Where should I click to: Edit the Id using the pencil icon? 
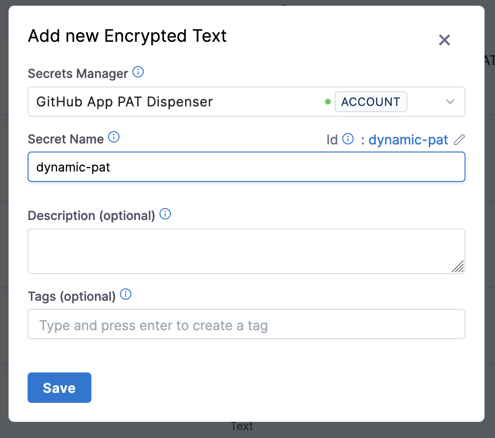point(459,140)
